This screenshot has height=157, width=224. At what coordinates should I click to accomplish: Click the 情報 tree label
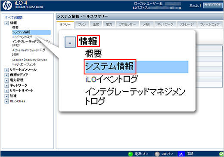[13, 23]
